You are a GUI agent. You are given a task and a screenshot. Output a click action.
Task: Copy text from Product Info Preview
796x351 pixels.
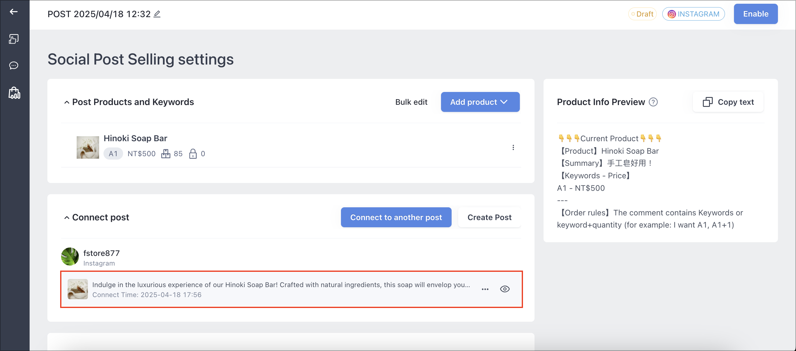pyautogui.click(x=728, y=102)
